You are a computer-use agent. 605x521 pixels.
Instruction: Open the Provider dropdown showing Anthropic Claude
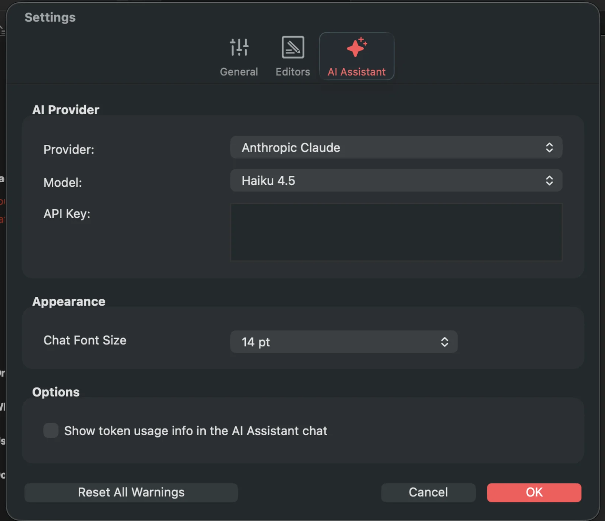396,147
